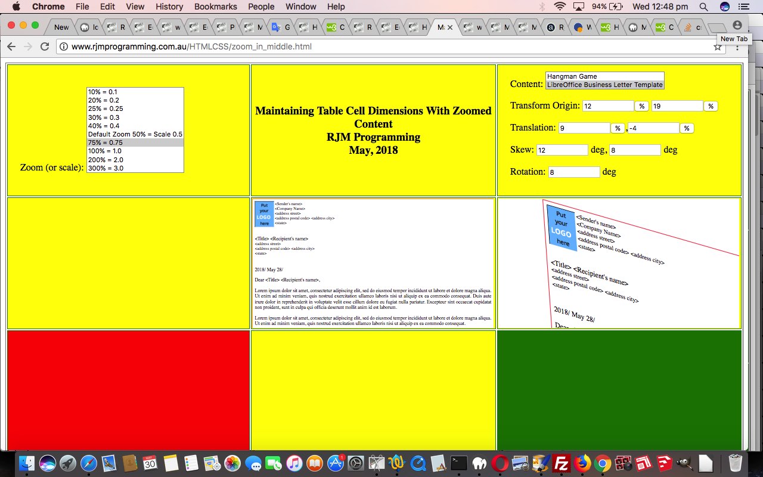Open the Chrome profile icon
The image size is (763, 477).
(737, 26)
